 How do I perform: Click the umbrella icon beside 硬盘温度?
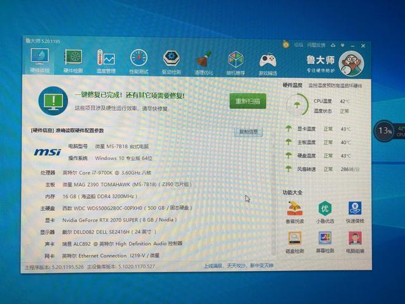coord(289,155)
